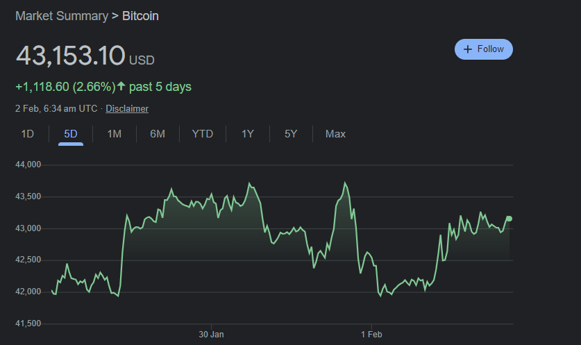
Task: Select the 5D time range tab
Action: coord(71,134)
